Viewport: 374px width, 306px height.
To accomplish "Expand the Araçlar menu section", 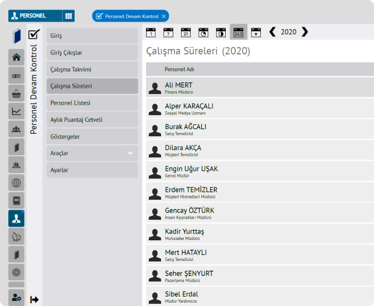I will (x=92, y=153).
